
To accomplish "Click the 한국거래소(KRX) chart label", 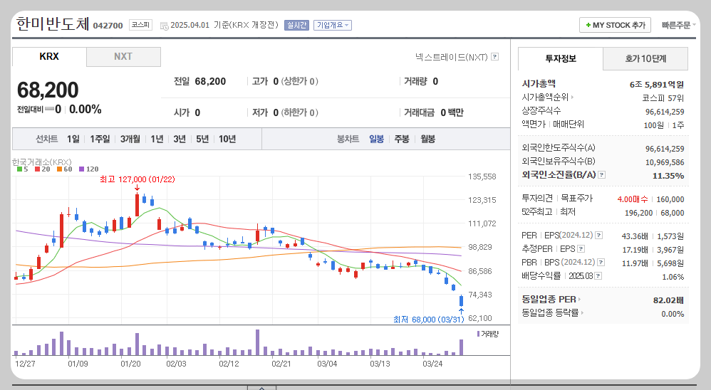I will [42, 162].
